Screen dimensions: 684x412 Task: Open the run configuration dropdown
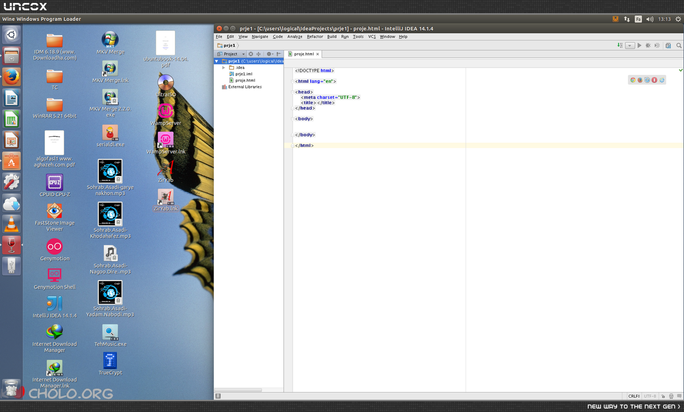(x=630, y=45)
